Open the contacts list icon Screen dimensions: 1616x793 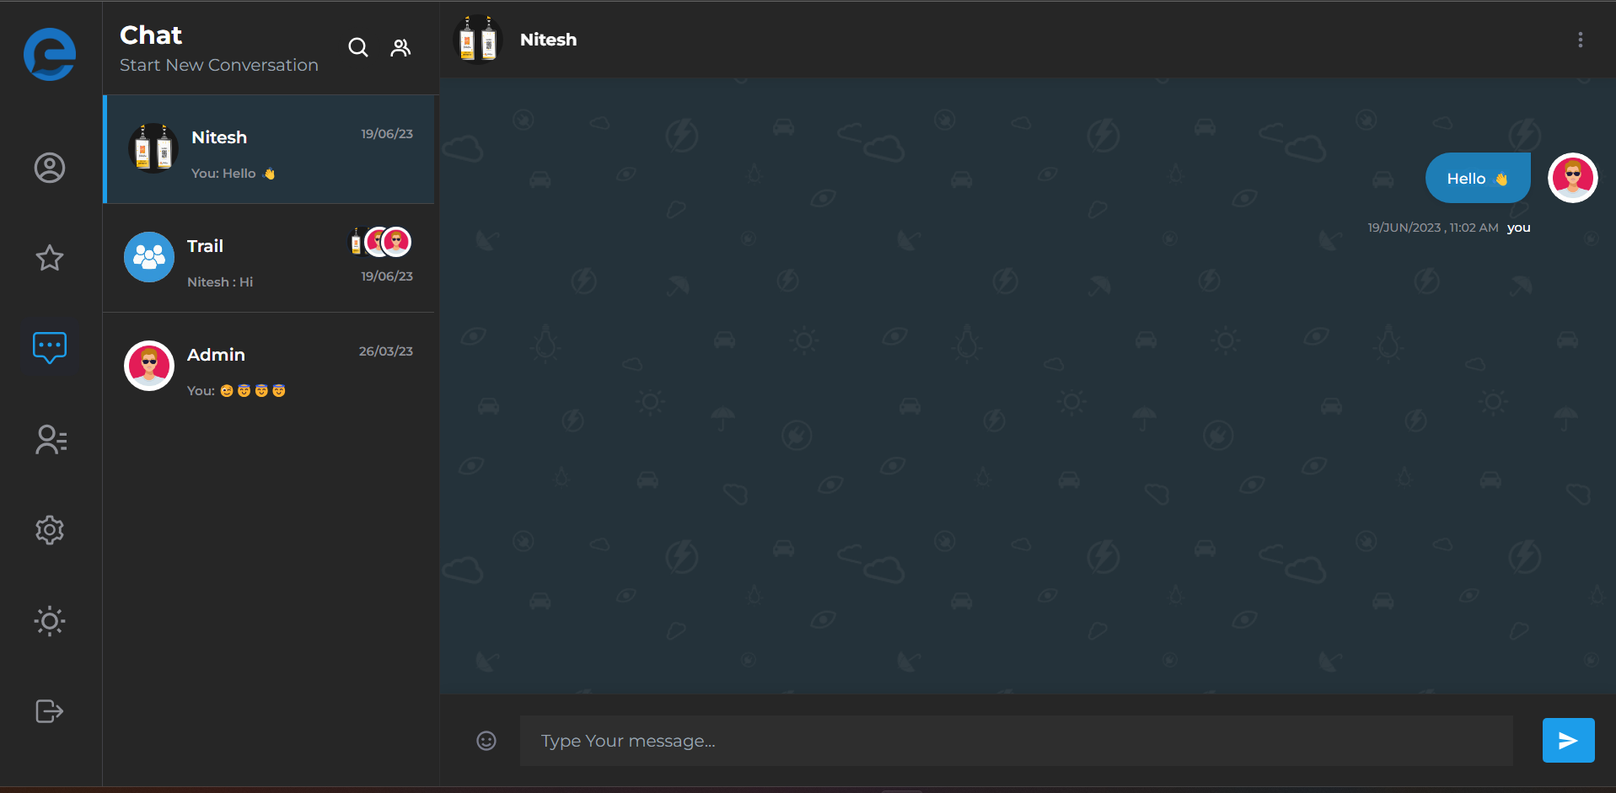(49, 439)
